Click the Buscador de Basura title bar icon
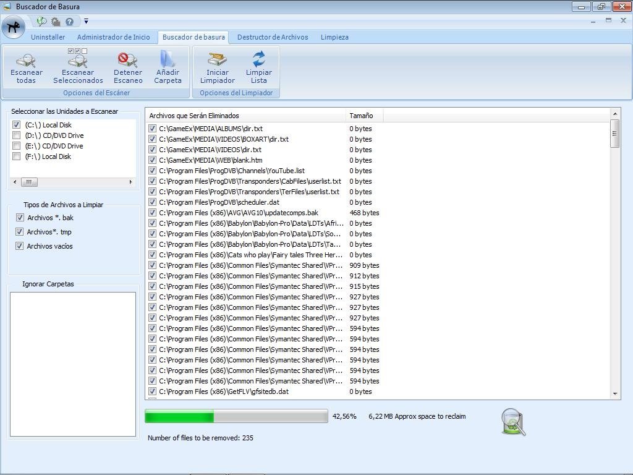Screen dimensions: 633x475 click(x=7, y=6)
